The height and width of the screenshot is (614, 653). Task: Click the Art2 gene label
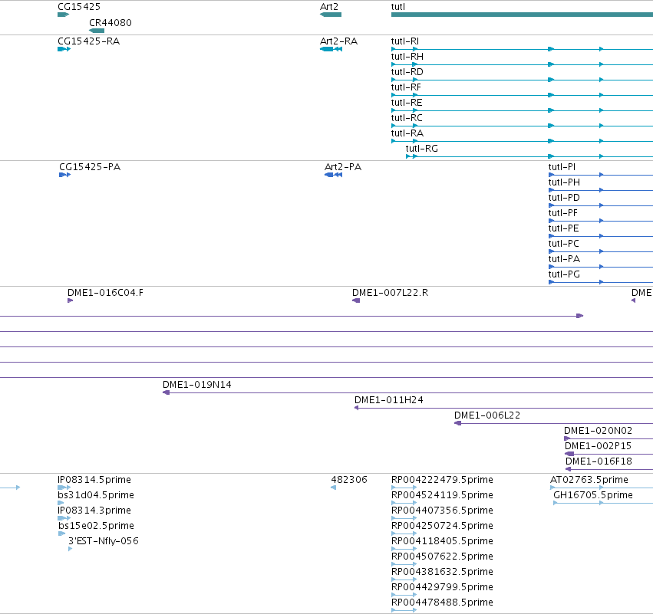pos(329,7)
